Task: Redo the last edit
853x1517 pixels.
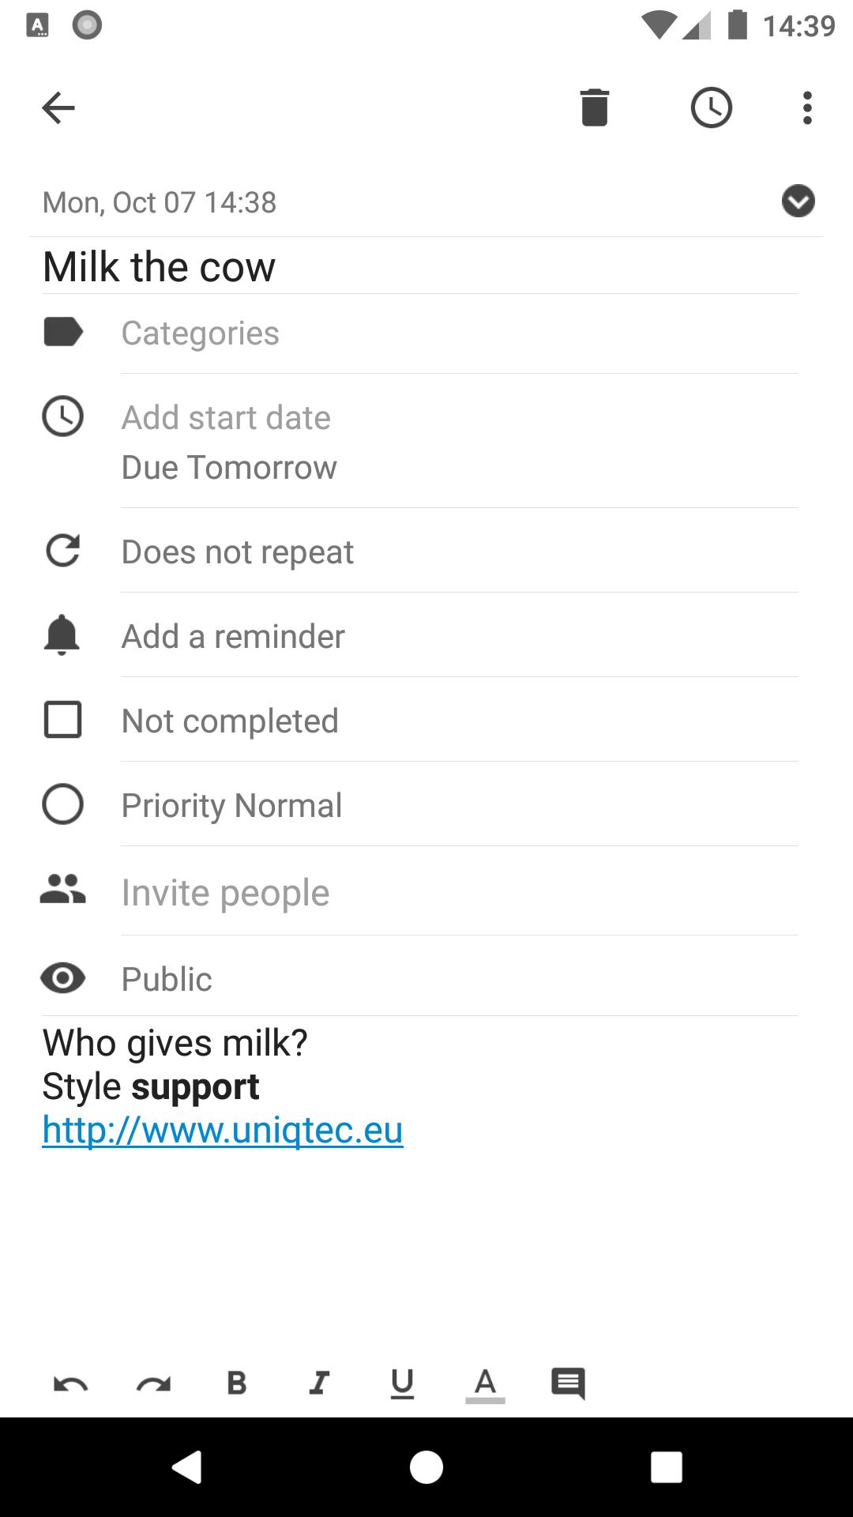Action: click(153, 1383)
